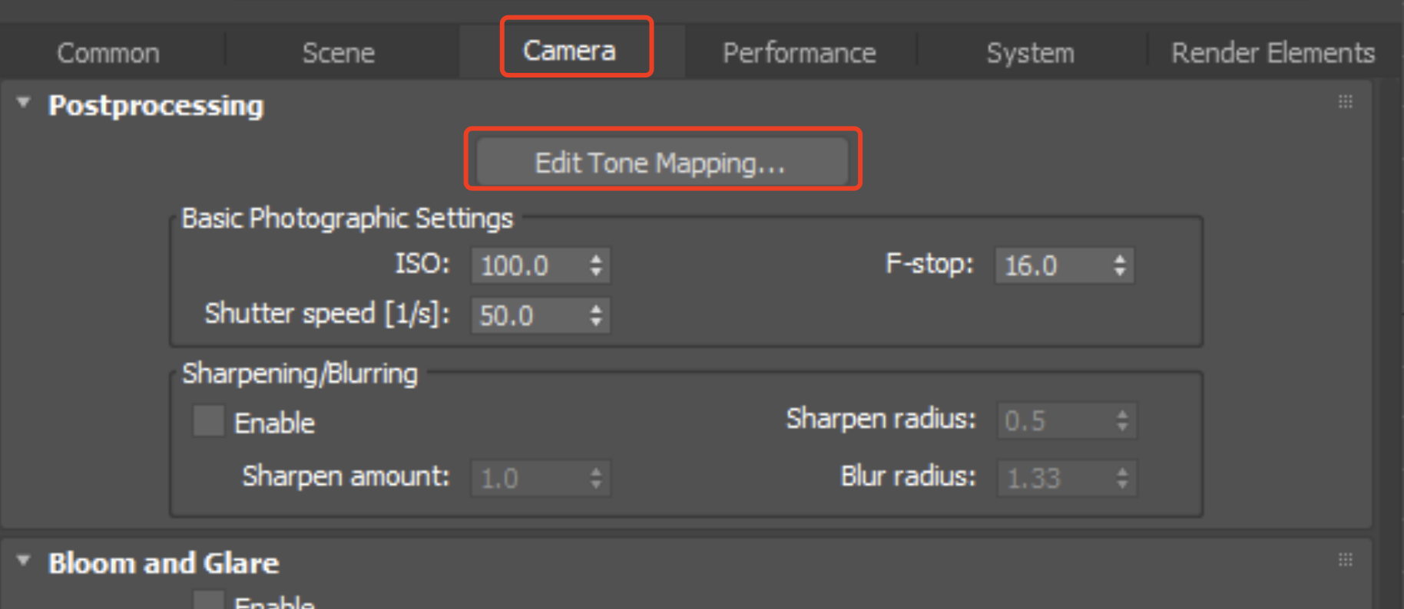This screenshot has height=609, width=1404.
Task: Click the ISO value field
Action: click(528, 265)
